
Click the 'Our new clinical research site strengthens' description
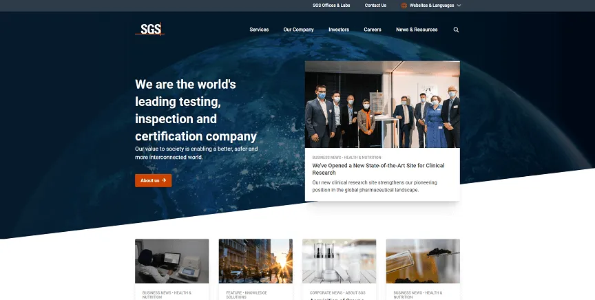[375, 186]
